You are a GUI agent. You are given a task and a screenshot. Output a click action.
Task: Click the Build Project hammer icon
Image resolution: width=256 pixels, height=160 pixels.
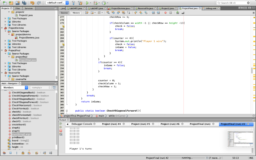(73, 3)
